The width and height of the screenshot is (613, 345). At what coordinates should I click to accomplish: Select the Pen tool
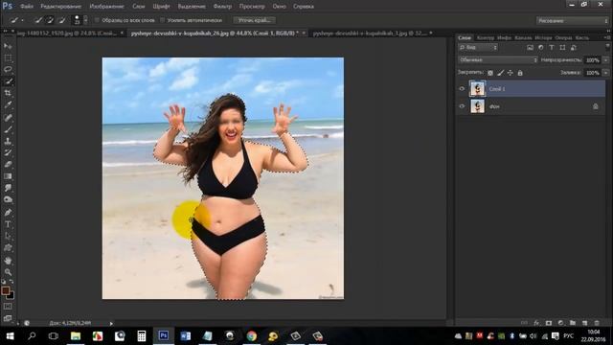pyautogui.click(x=8, y=213)
